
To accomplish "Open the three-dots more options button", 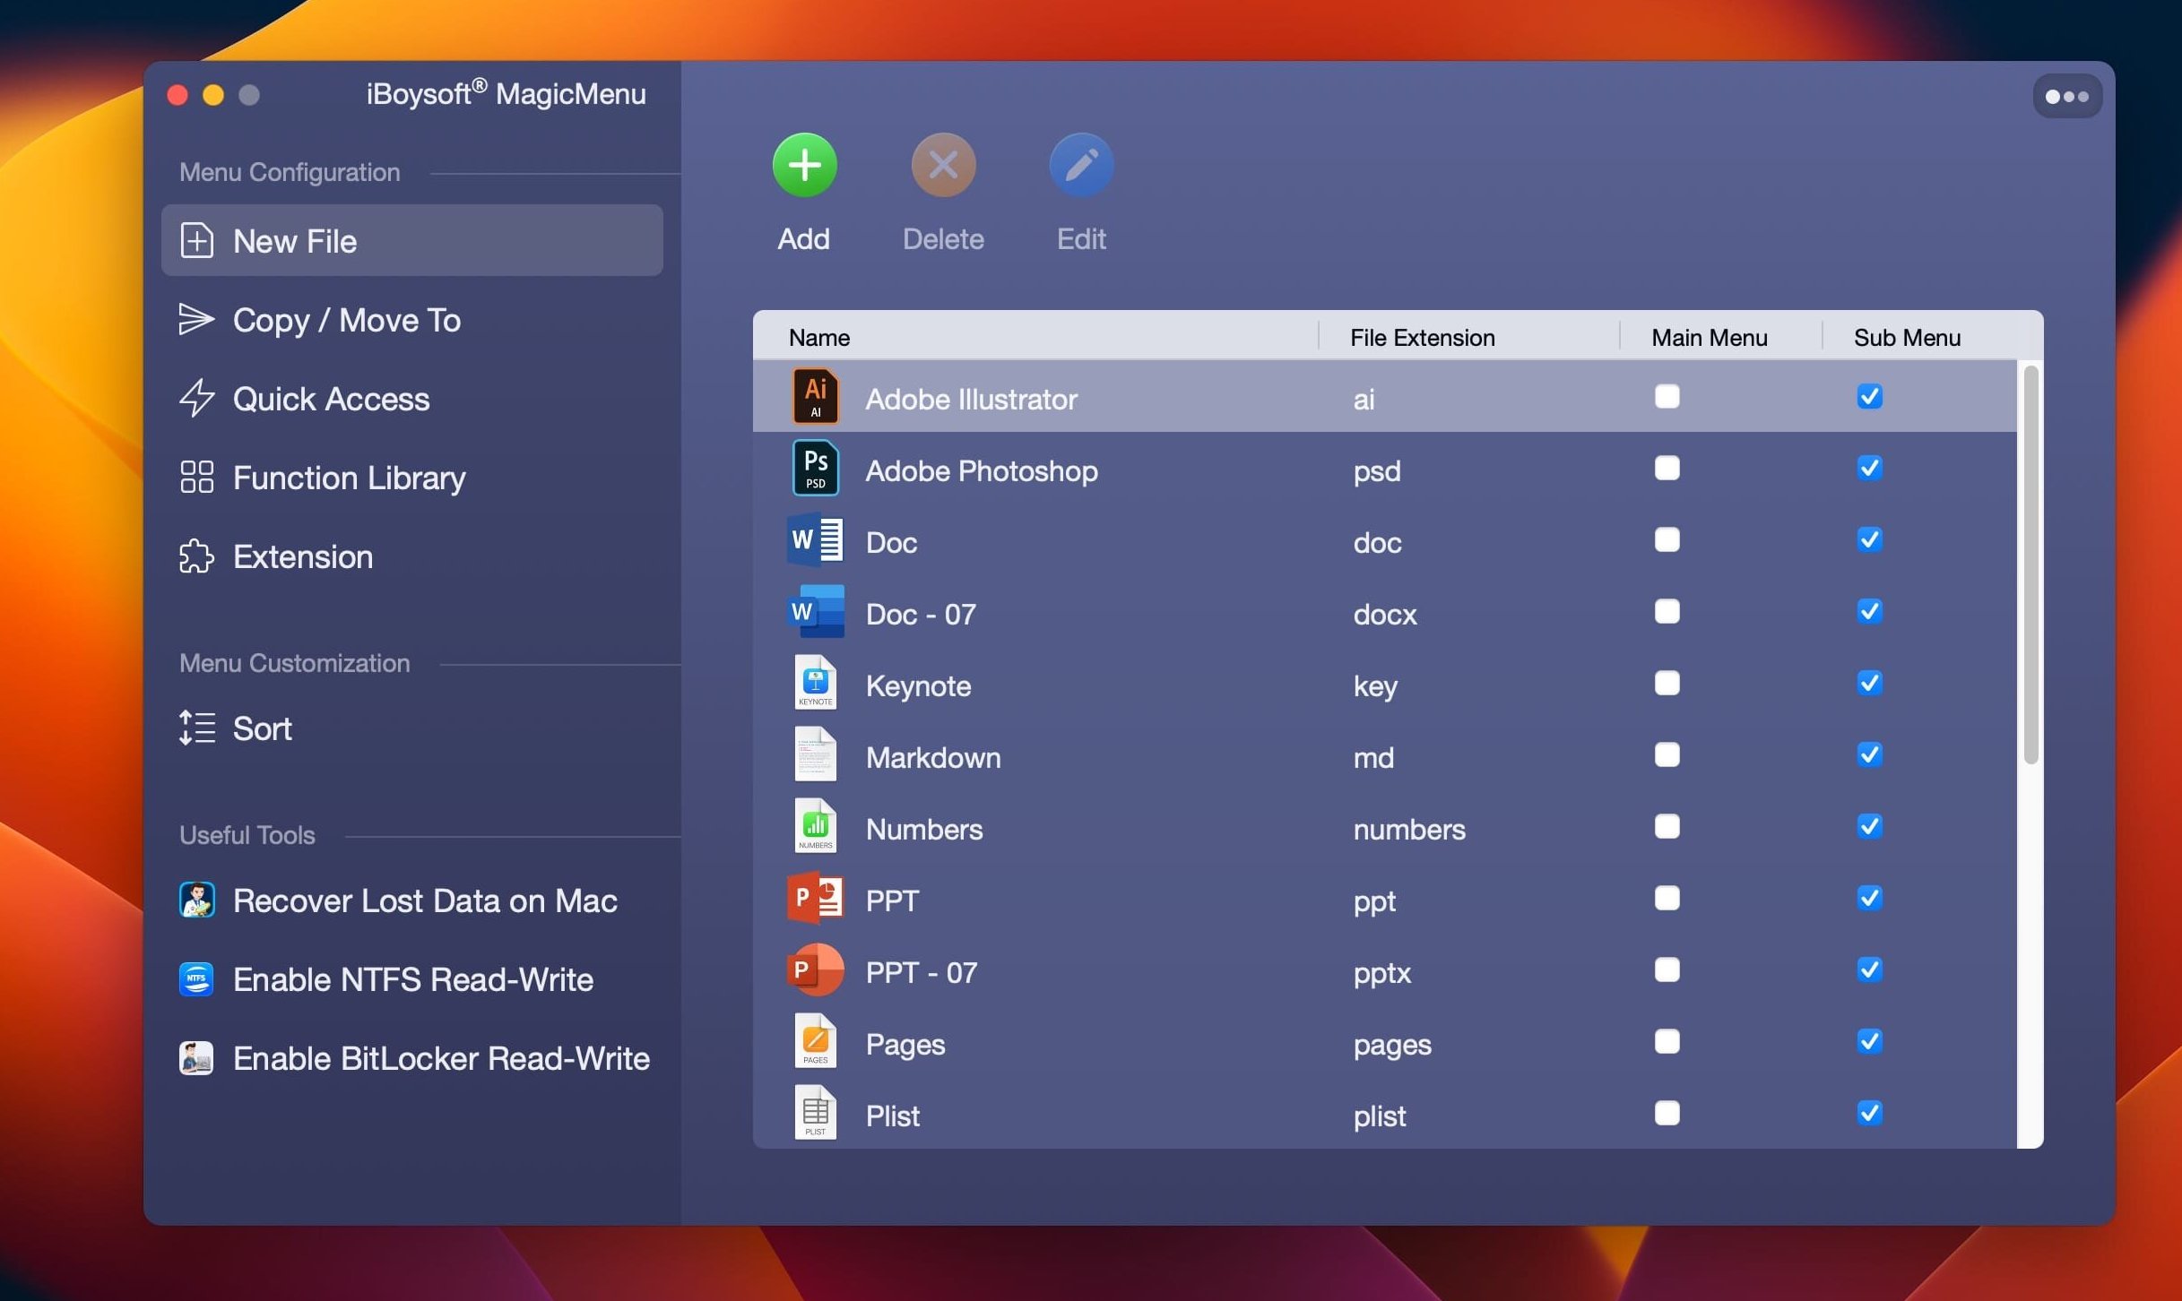I will 2066,96.
